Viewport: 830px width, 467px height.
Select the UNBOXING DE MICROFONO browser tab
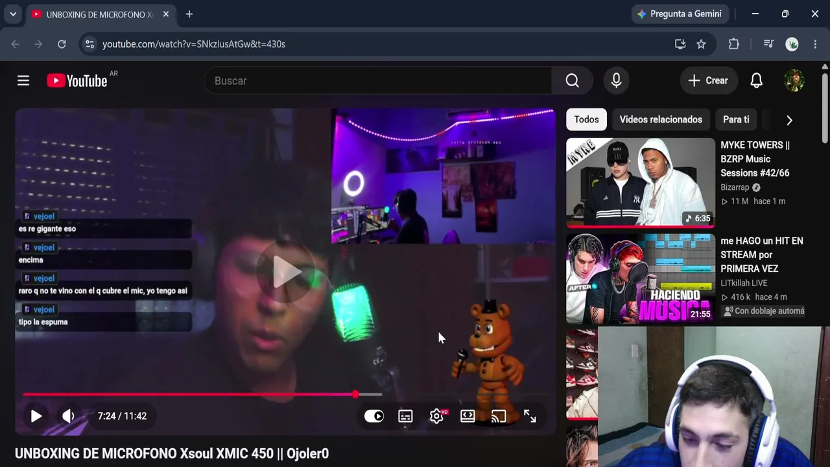pos(101,14)
